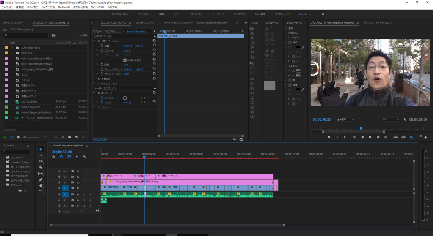Select the Track Select Forward tool
The image size is (433, 236).
click(41, 155)
